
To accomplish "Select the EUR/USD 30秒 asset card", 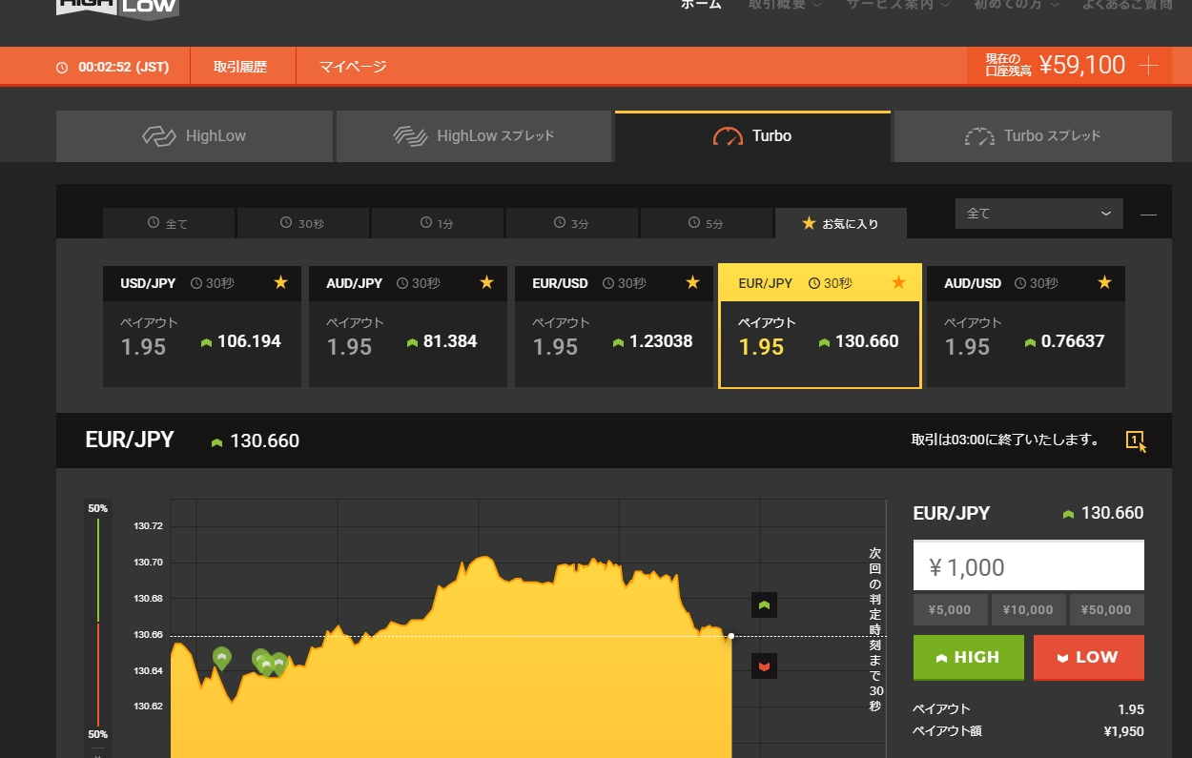I will [x=614, y=327].
